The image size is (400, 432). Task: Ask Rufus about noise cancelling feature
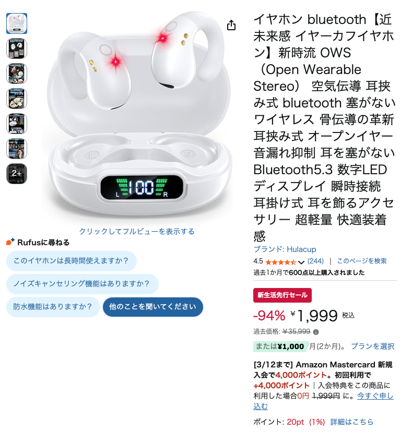pyautogui.click(x=83, y=284)
